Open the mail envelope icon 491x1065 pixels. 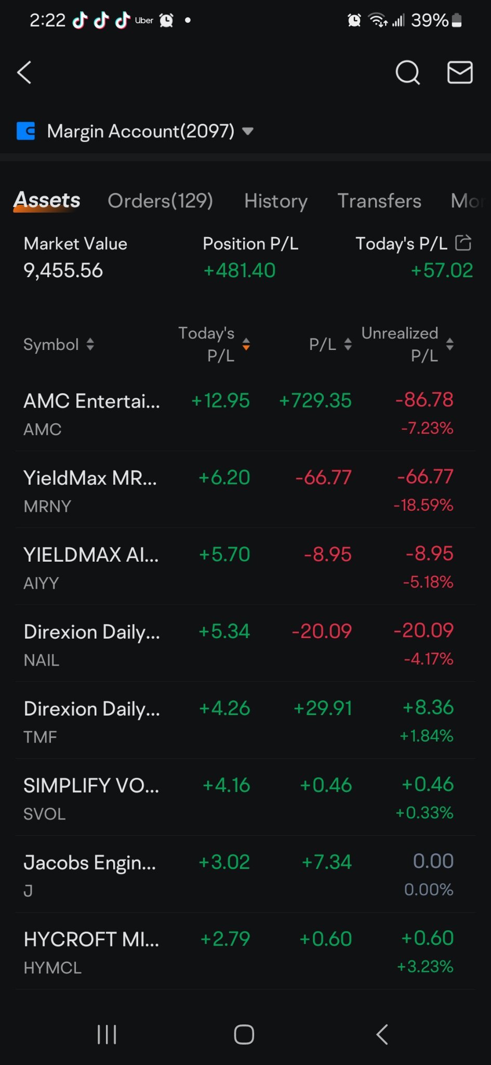coord(460,72)
